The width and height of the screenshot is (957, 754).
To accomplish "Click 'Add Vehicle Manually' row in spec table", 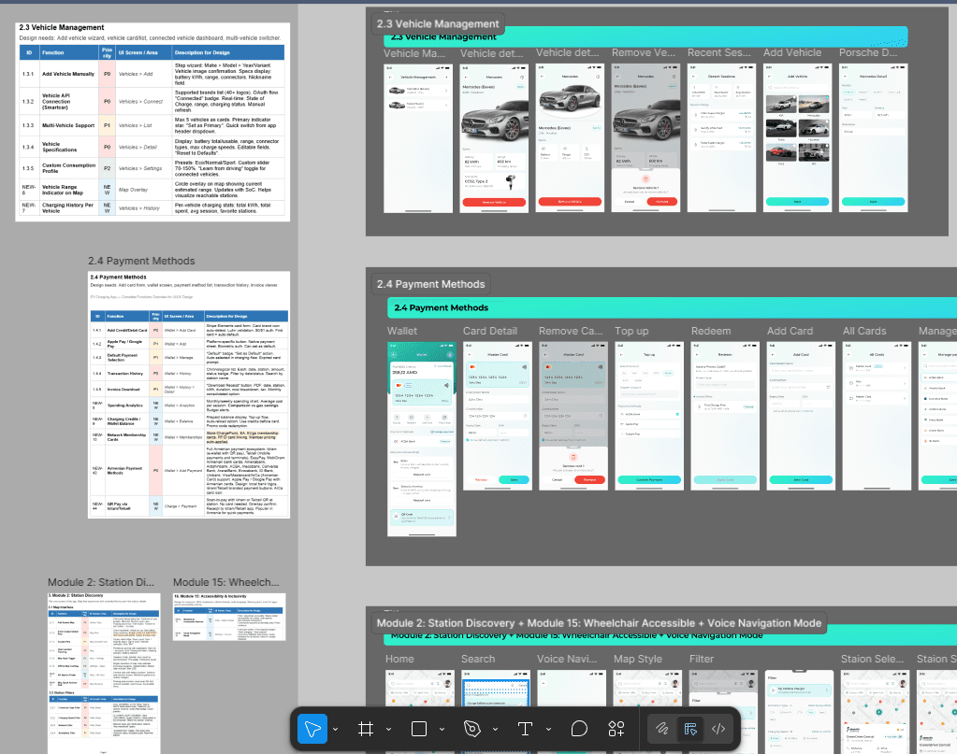I will [x=152, y=74].
